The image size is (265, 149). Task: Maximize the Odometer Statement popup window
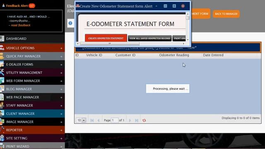click(174, 6)
